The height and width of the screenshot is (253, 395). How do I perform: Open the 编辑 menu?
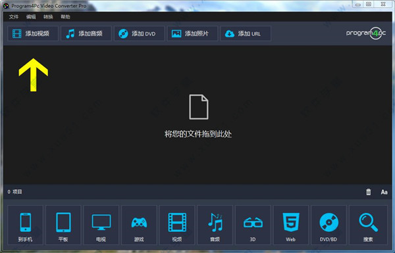pos(31,17)
